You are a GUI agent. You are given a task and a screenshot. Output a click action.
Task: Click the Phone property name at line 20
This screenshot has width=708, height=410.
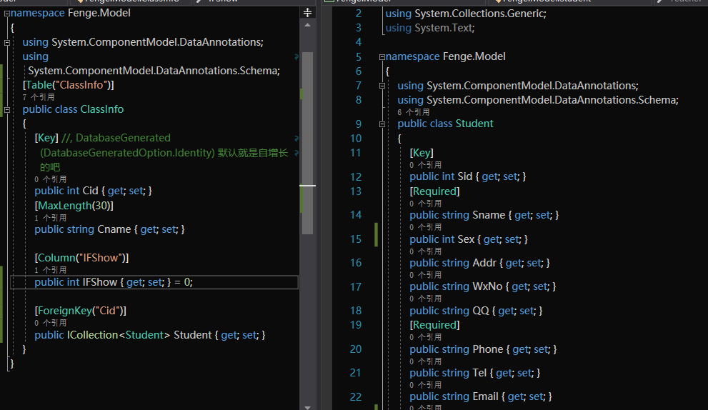(487, 349)
